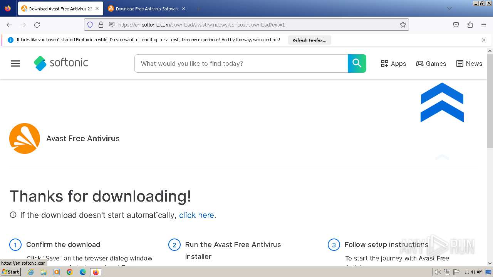The width and height of the screenshot is (493, 277).
Task: Click the info icon beside download notice
Action: 13,215
